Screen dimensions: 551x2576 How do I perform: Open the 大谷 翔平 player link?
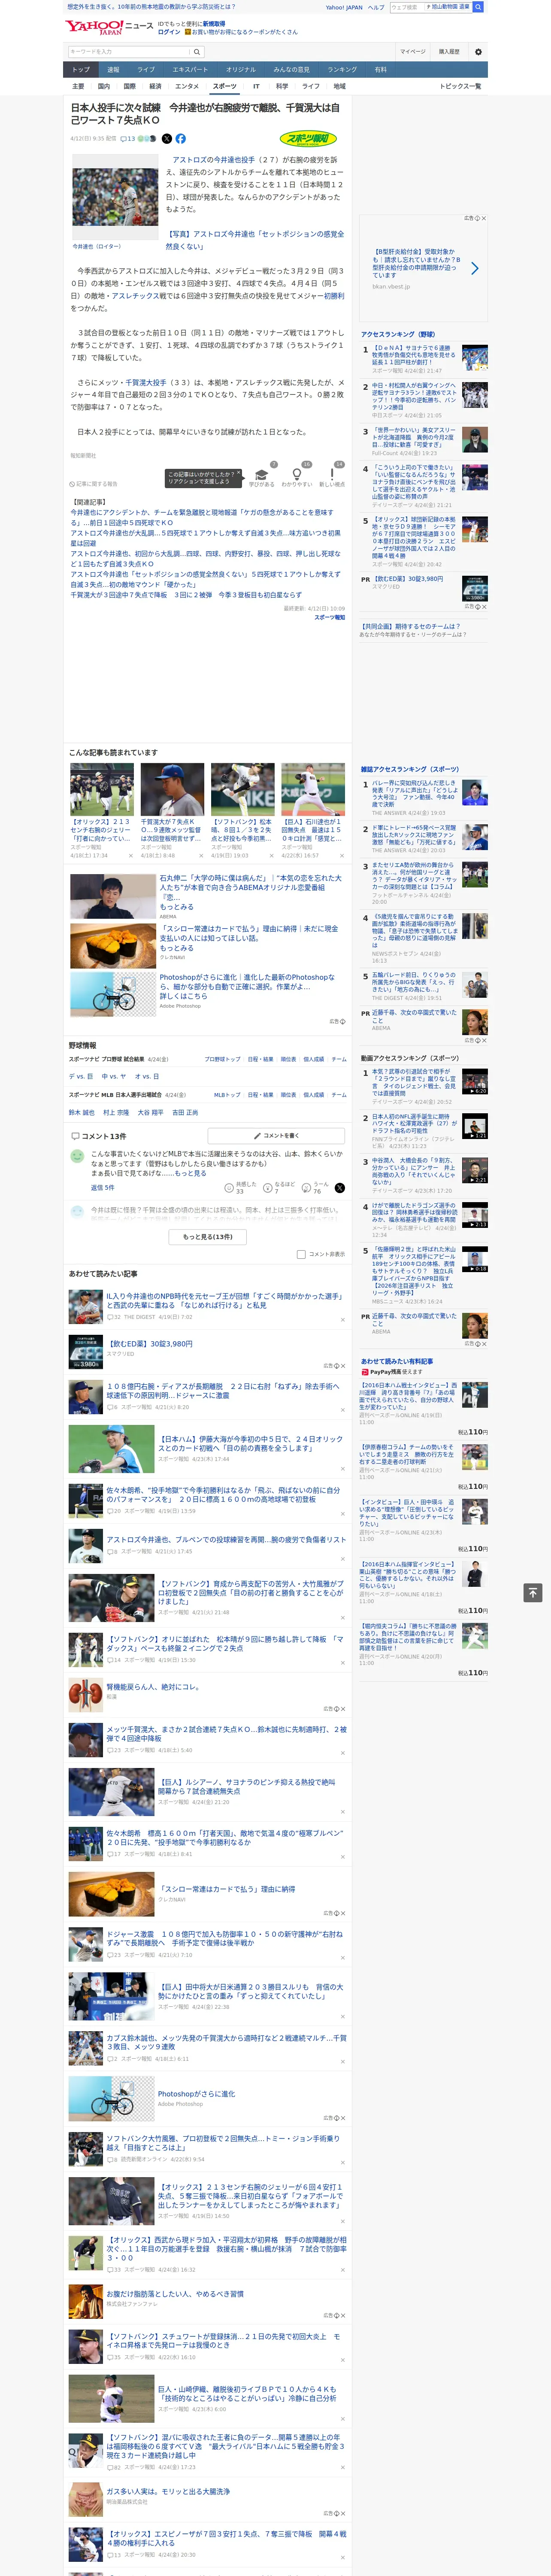coord(150,1112)
